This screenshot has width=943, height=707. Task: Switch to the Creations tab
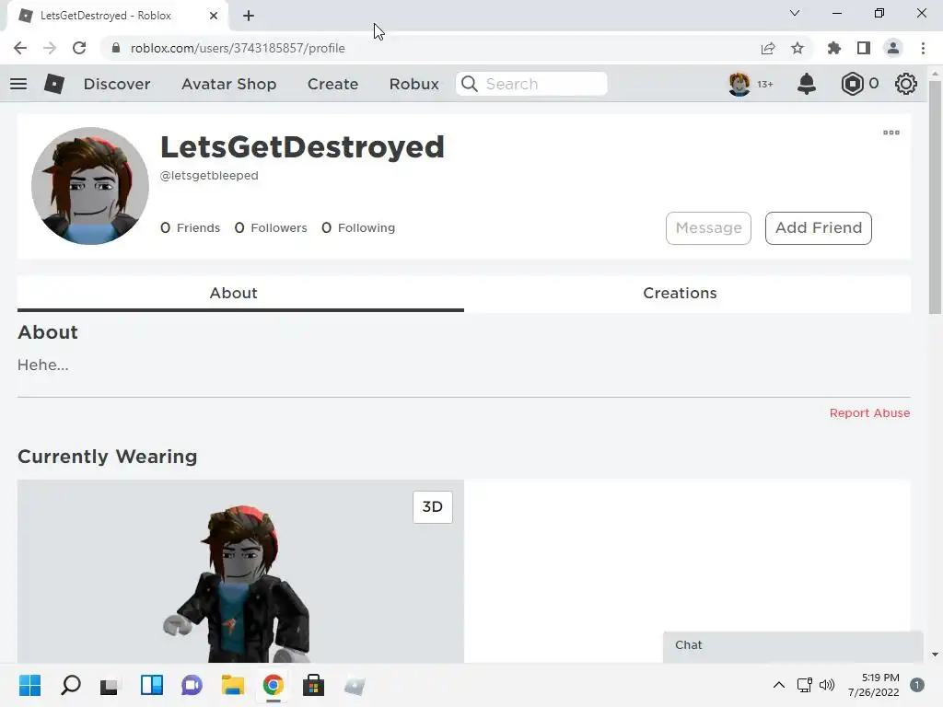[687, 294]
